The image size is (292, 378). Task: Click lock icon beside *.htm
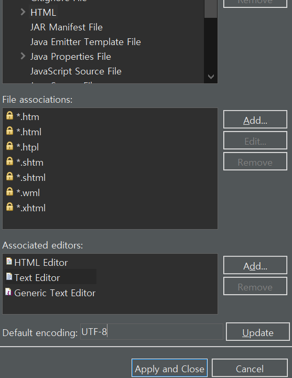pos(9,115)
